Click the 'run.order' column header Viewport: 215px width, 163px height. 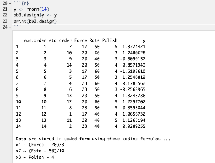(x=35, y=40)
